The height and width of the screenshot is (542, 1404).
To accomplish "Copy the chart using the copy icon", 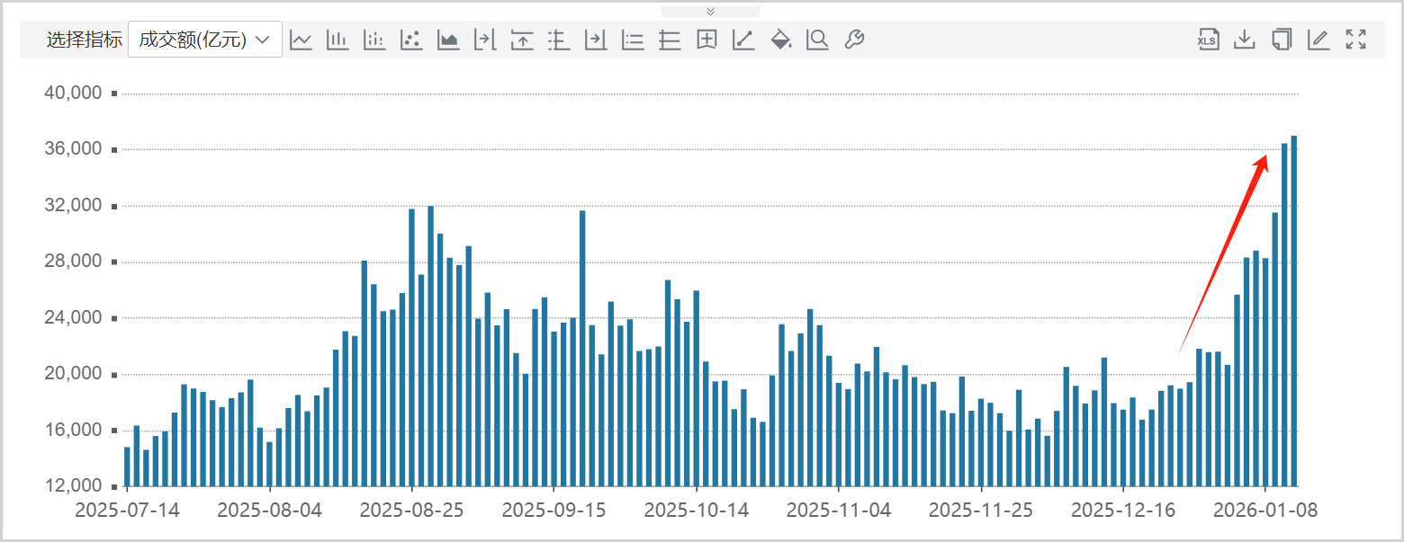I will click(x=1282, y=40).
